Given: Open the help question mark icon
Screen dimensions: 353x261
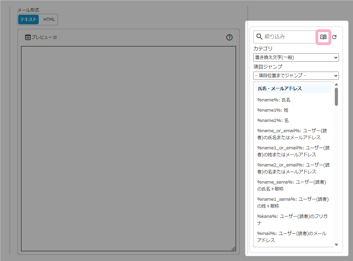Looking at the screenshot, I should [230, 37].
